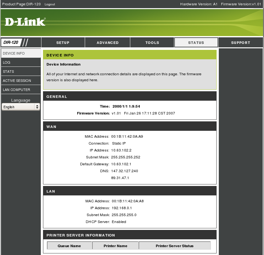Click the Language label in sidebar
Viewport: 264px width, 255px height.
tap(21, 100)
